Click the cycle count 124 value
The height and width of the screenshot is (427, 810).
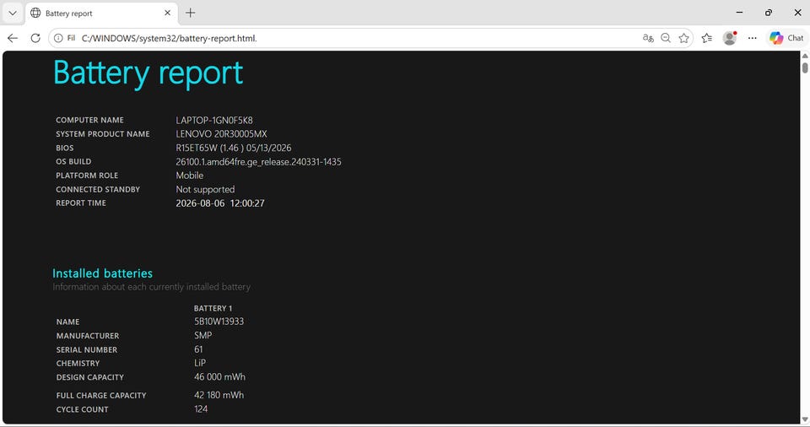[201, 409]
